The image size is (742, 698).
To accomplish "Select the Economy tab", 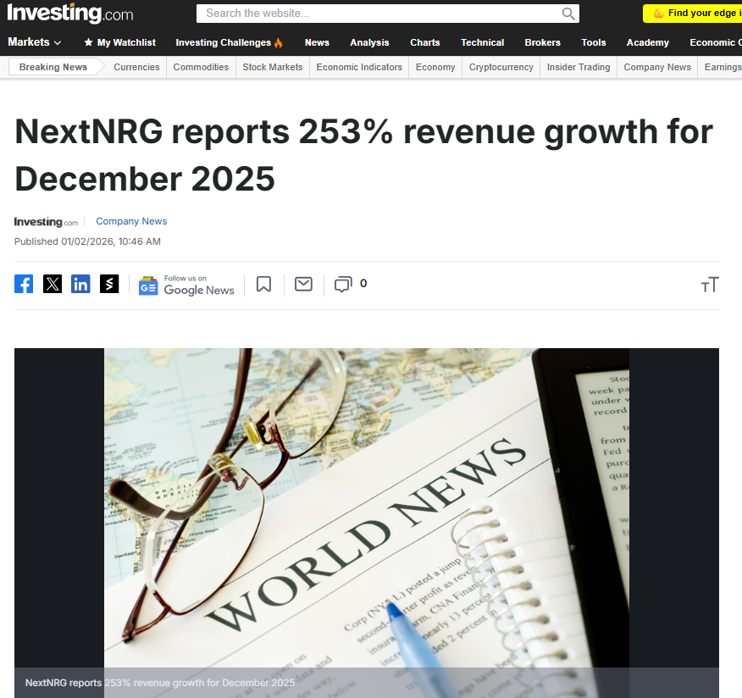I will pyautogui.click(x=435, y=67).
